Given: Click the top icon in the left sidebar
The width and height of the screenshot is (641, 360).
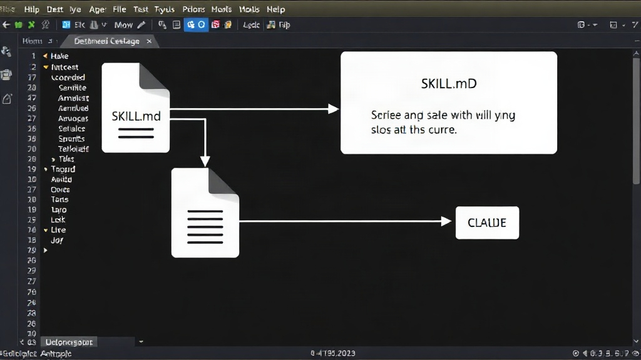Looking at the screenshot, I should click(6, 51).
